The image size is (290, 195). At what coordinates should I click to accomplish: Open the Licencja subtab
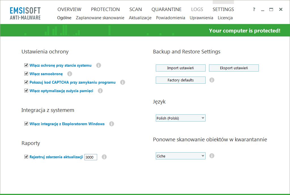point(225,18)
